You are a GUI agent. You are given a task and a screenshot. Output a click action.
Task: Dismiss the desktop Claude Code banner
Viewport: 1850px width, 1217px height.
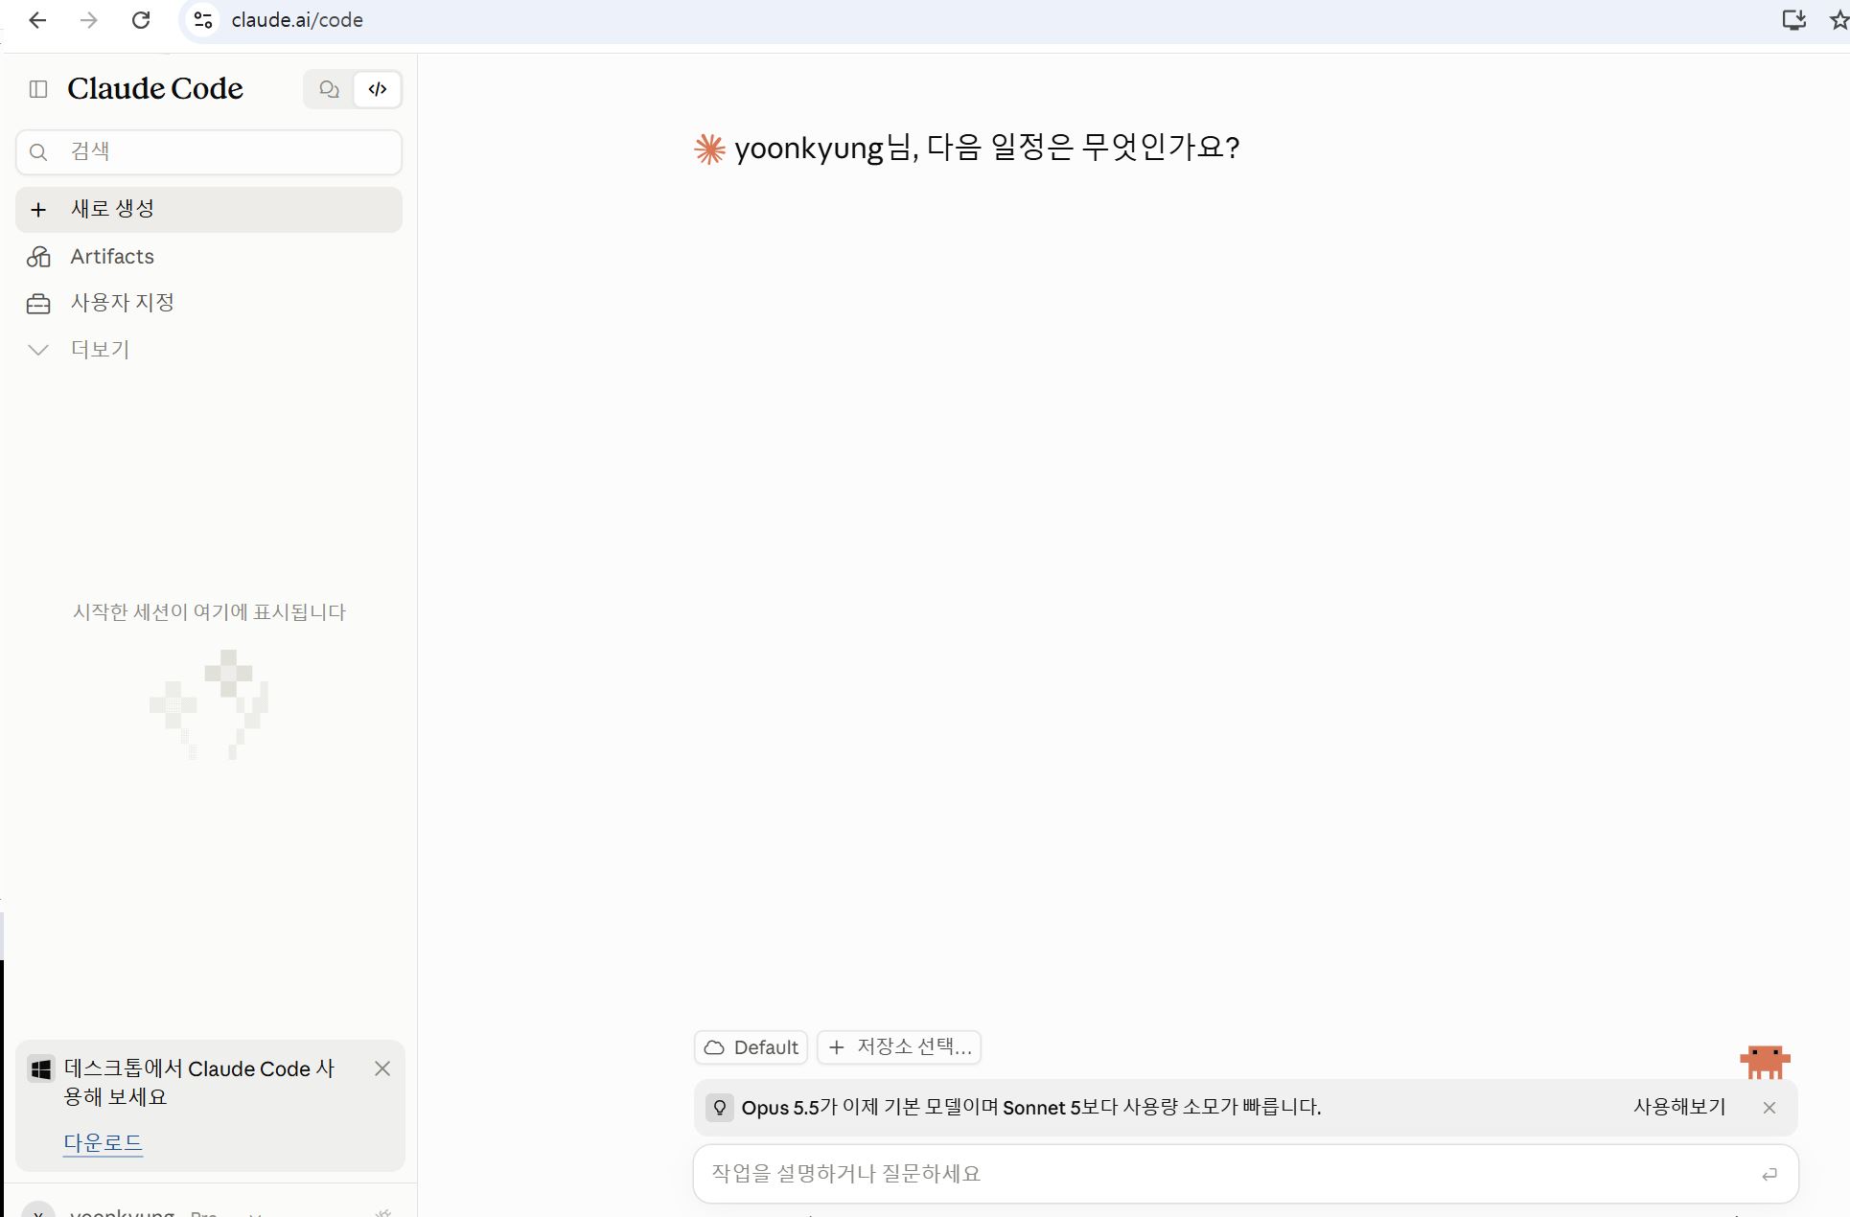[x=382, y=1068]
